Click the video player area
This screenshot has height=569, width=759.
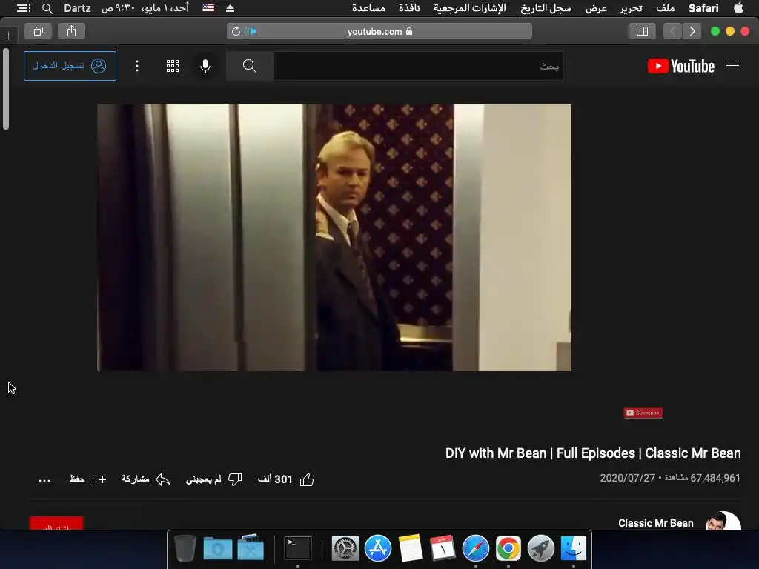[x=334, y=238]
